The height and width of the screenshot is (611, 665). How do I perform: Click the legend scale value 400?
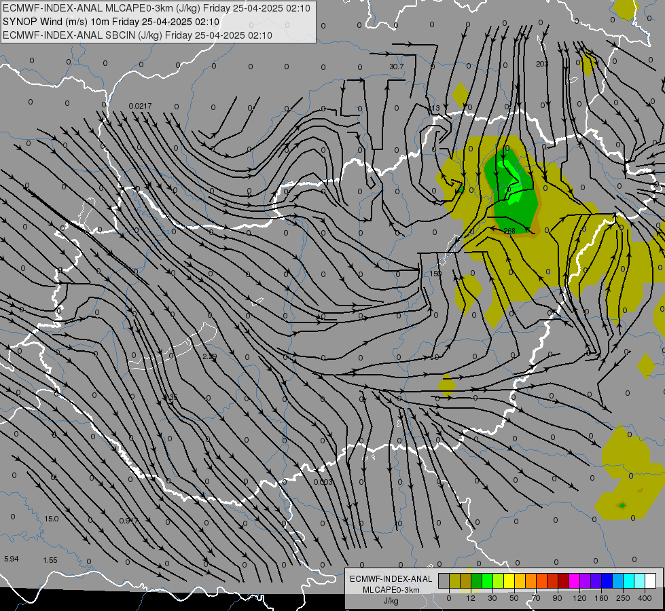[645, 598]
